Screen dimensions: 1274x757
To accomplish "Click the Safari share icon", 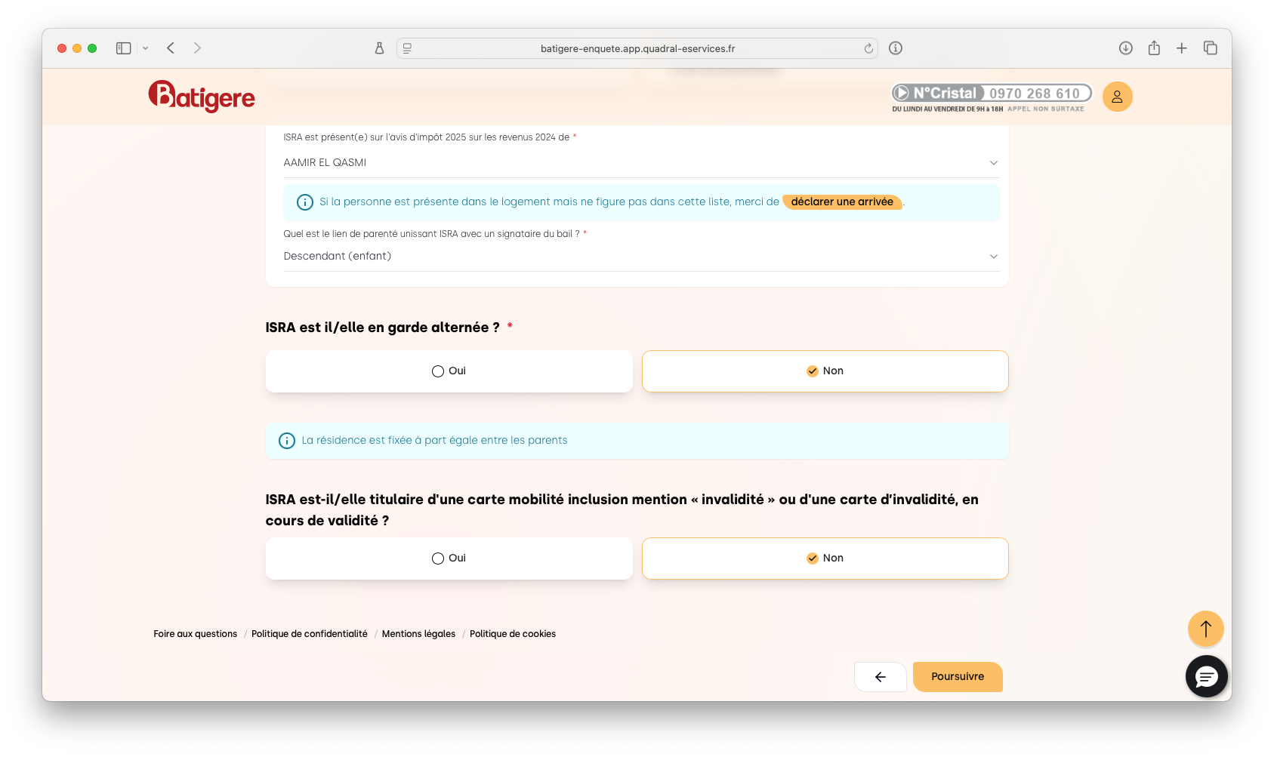I will (1154, 48).
